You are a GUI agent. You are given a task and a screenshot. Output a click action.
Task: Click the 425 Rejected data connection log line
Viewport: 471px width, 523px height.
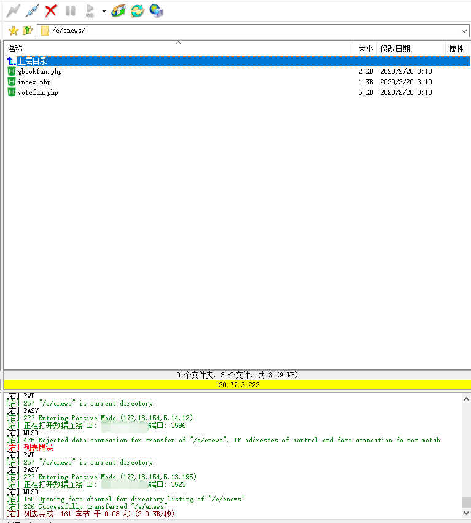click(224, 440)
